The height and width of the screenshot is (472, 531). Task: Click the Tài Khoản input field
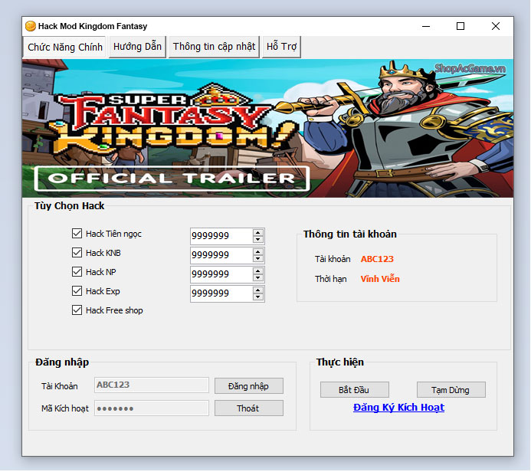click(152, 385)
